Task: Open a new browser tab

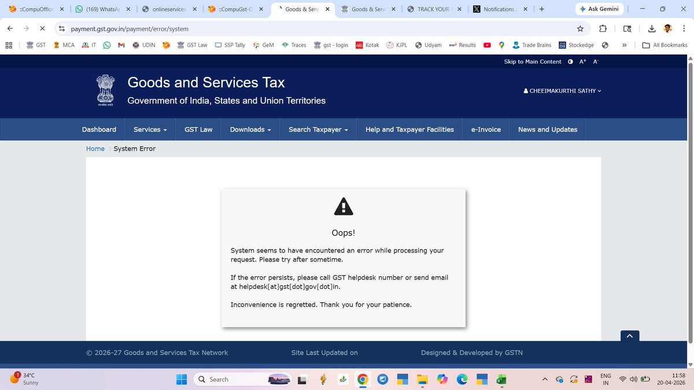Action: pyautogui.click(x=541, y=9)
